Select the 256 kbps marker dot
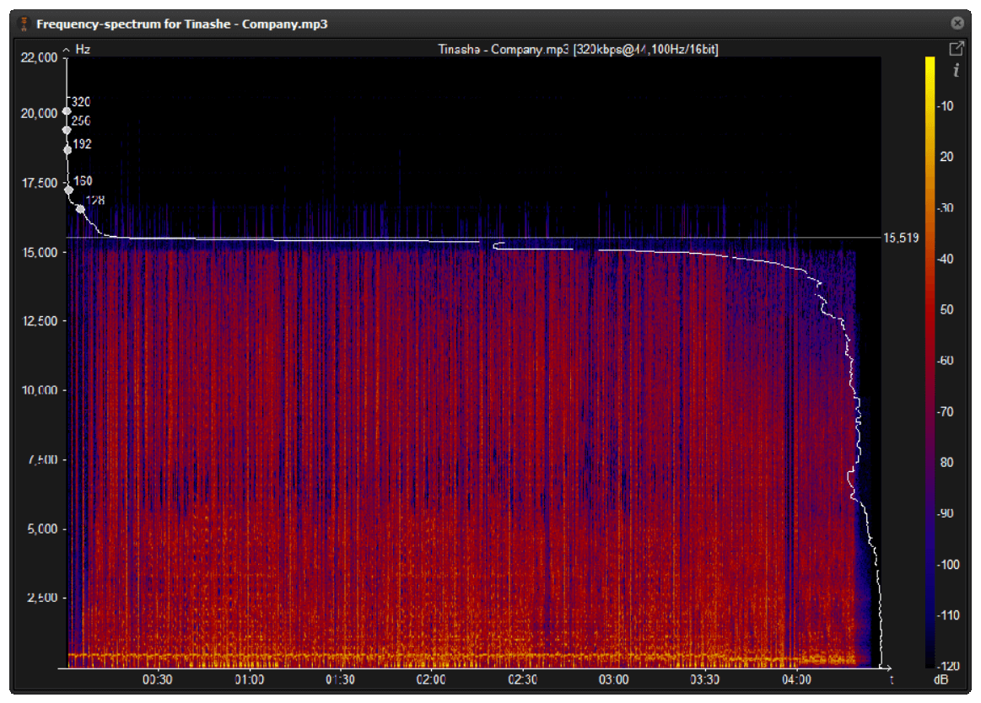981x703 pixels. (x=67, y=130)
